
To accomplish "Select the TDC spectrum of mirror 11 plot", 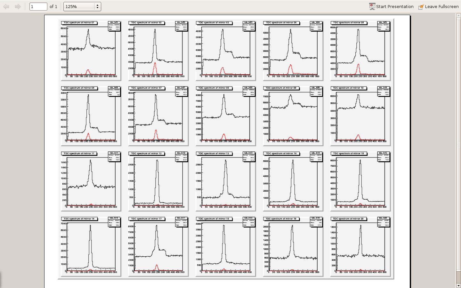I will (91, 181).
